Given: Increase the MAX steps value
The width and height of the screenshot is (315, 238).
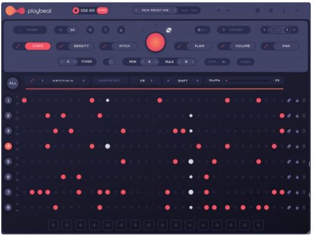Looking at the screenshot, I should [x=193, y=62].
